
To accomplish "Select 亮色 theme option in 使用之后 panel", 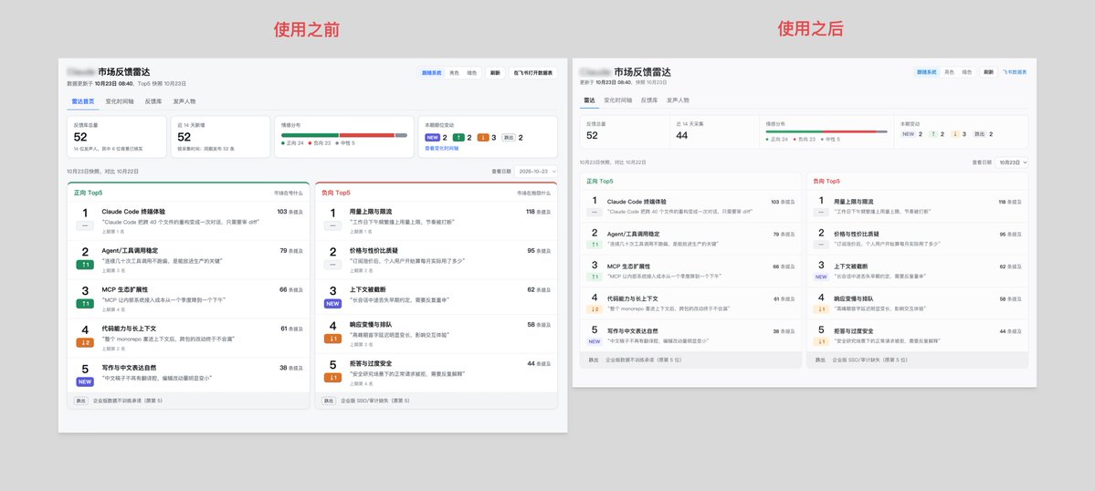I will tap(949, 72).
